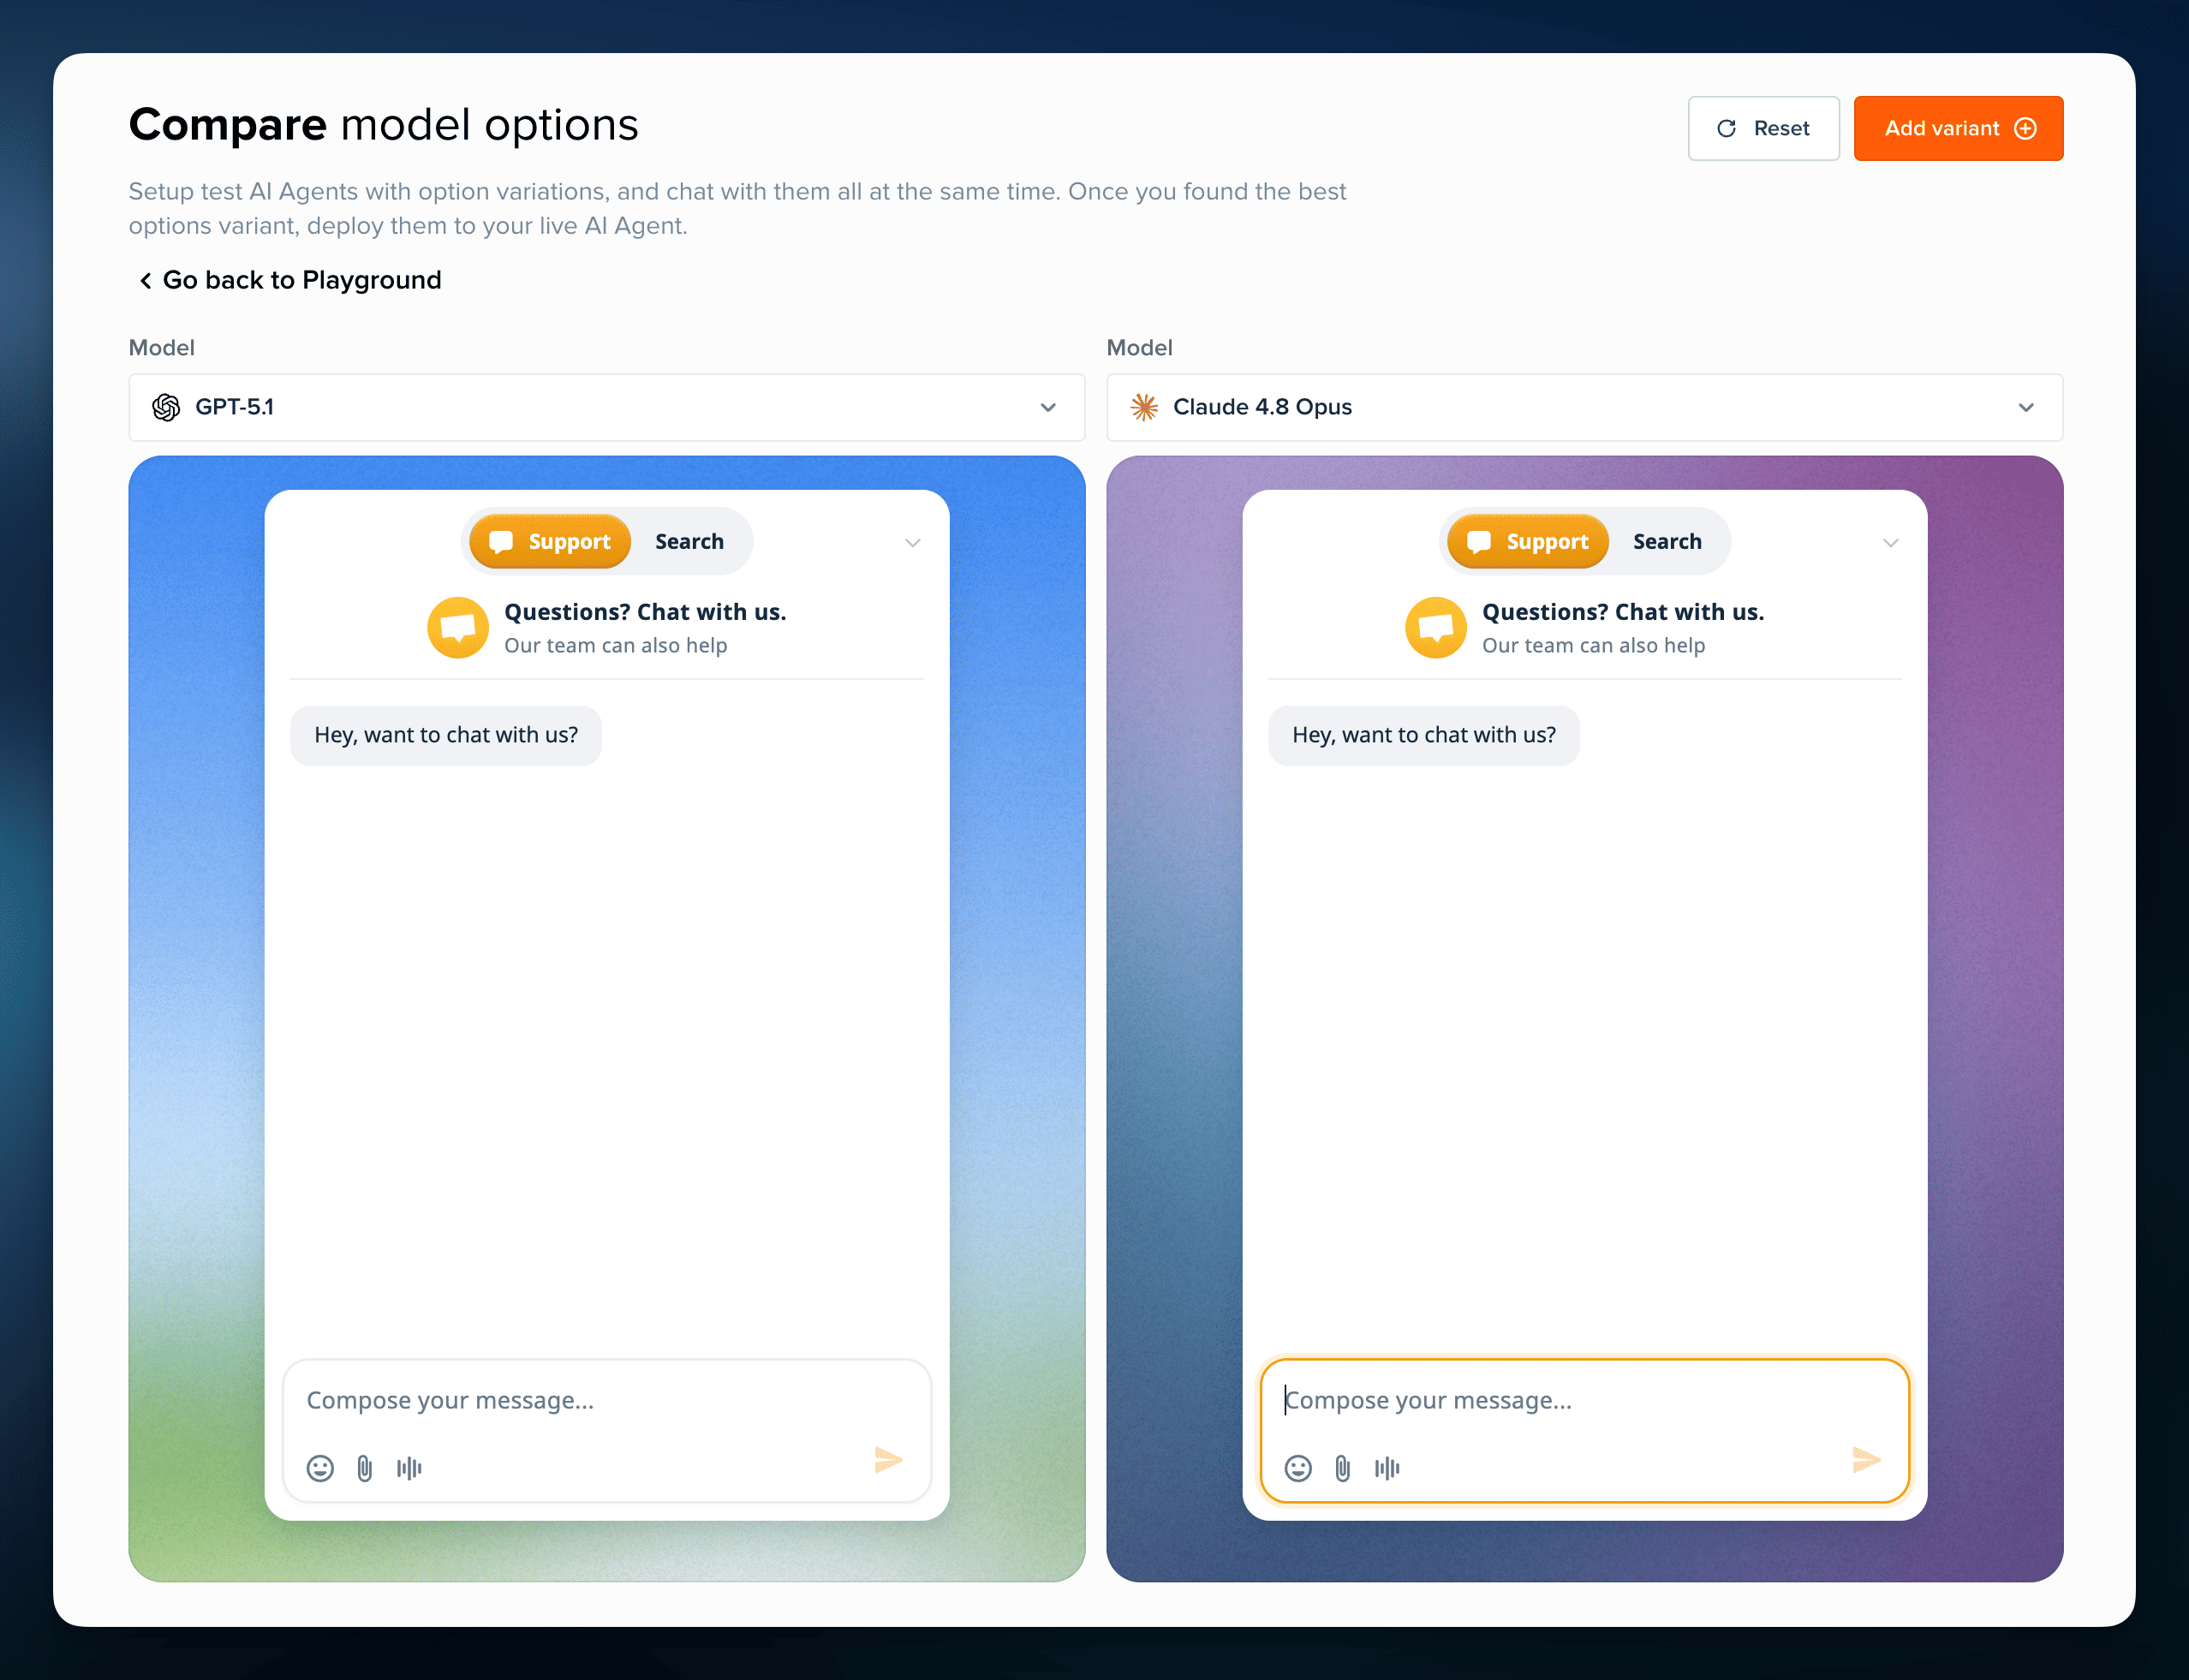The image size is (2189, 1680).
Task: Open emoji picker in GPT-5.1 chat
Action: [x=320, y=1467]
